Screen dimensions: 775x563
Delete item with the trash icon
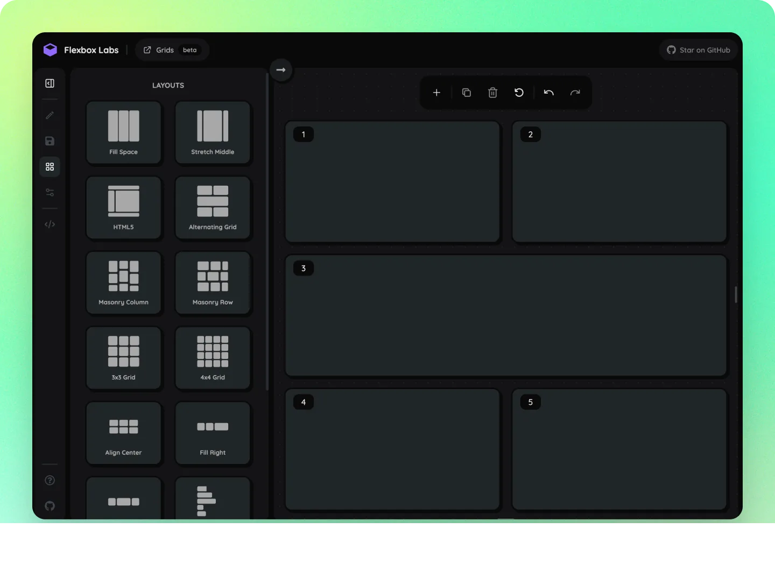coord(492,93)
